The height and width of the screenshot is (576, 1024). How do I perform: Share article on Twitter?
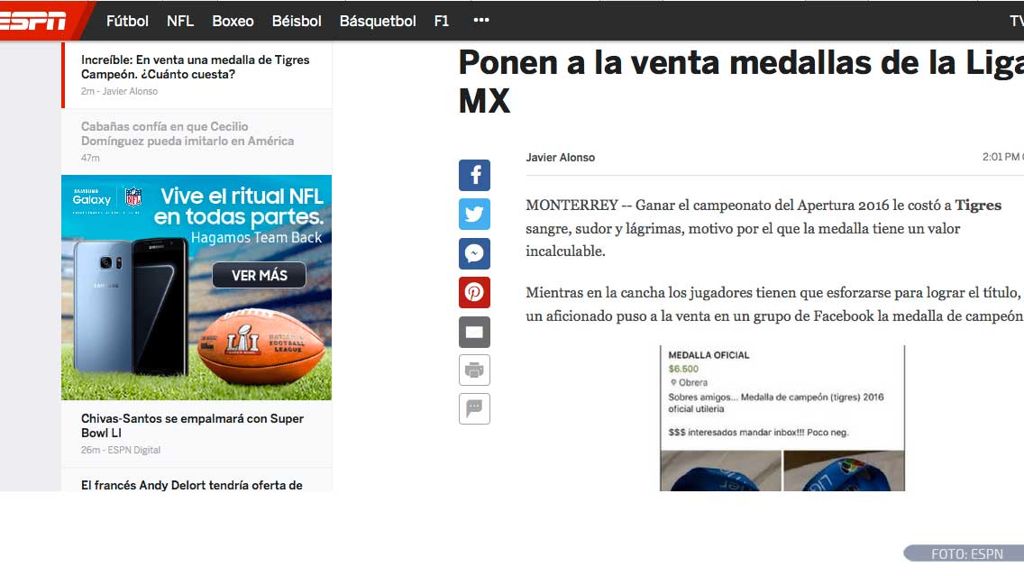pos(475,215)
